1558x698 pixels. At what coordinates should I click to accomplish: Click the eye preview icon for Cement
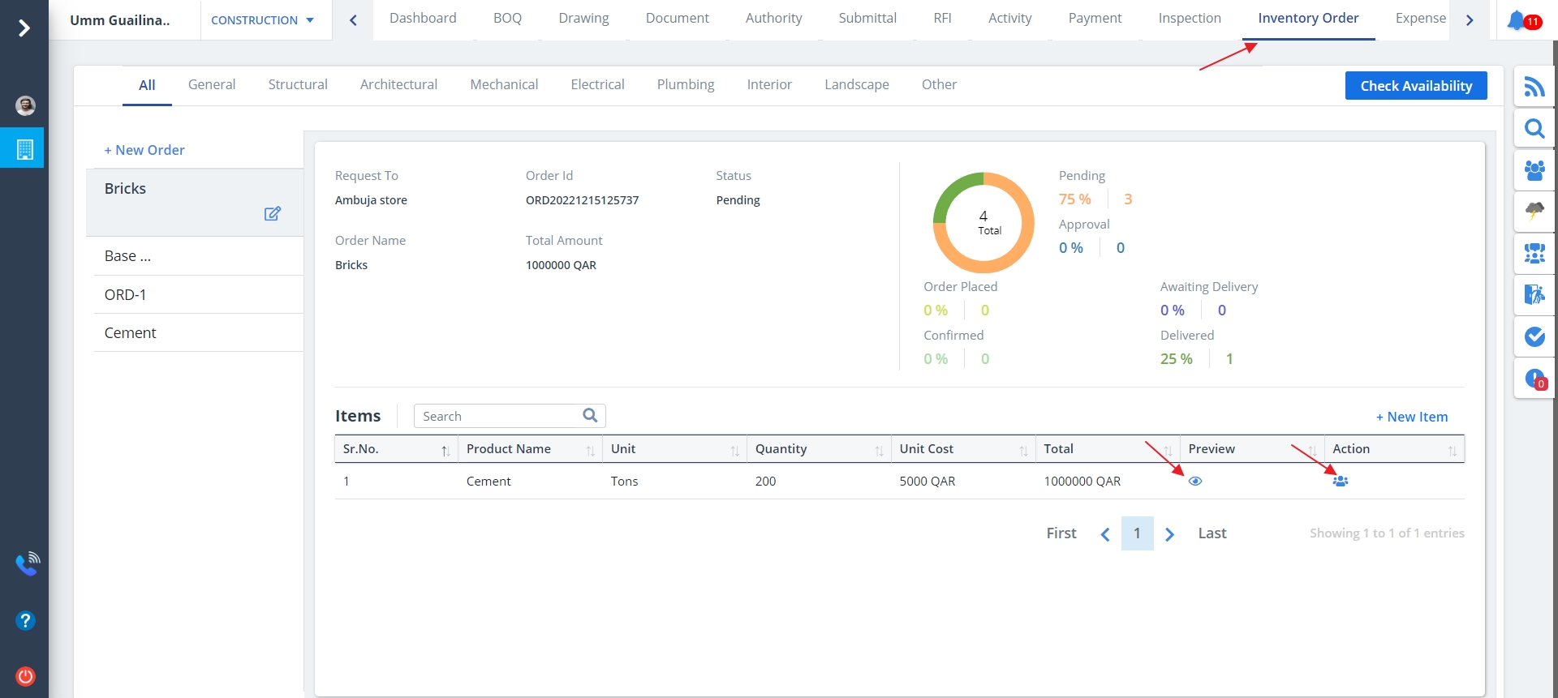click(x=1195, y=482)
